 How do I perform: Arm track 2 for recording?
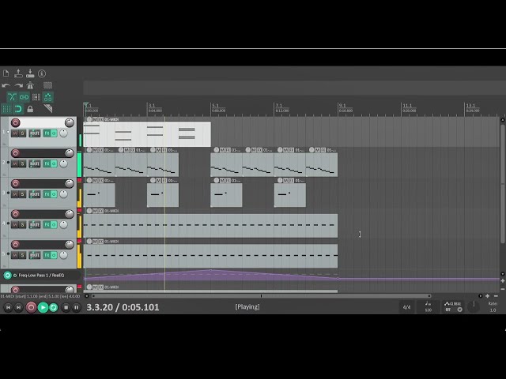16,153
